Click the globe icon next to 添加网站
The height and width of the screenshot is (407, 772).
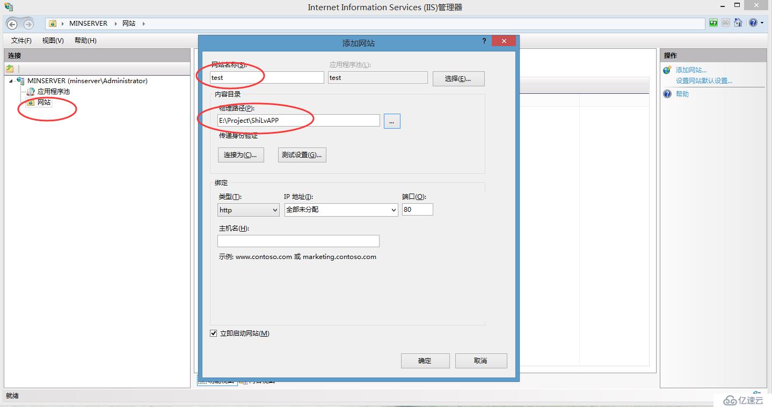point(667,70)
